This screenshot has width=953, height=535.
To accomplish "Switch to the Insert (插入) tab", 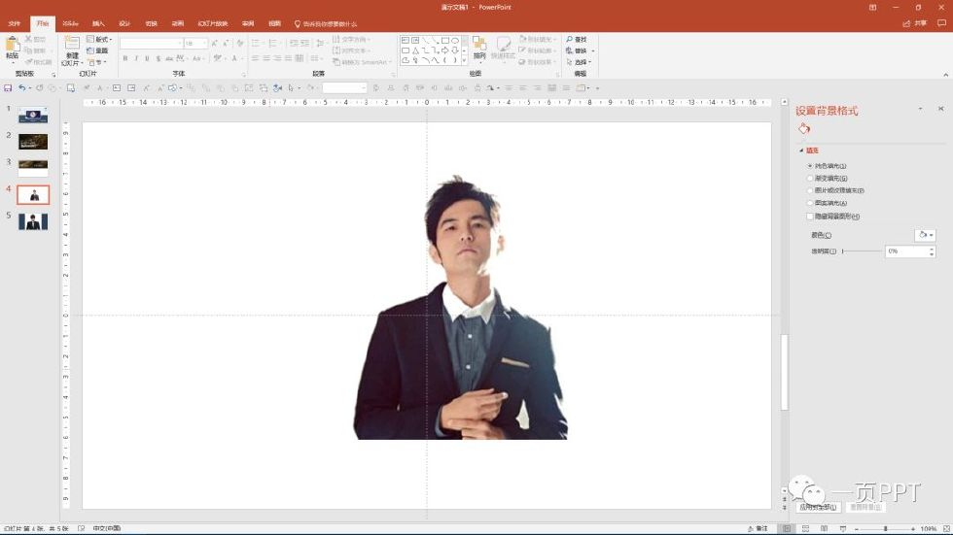I will click(x=98, y=23).
